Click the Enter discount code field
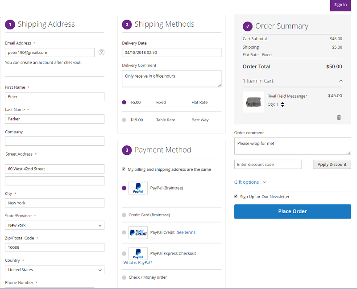 (x=268, y=165)
